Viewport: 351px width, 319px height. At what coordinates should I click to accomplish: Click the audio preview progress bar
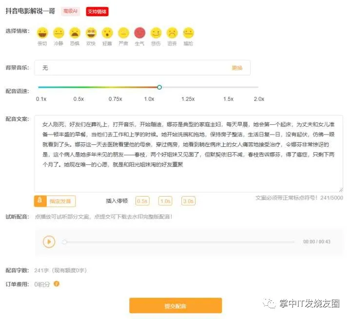pos(179,241)
